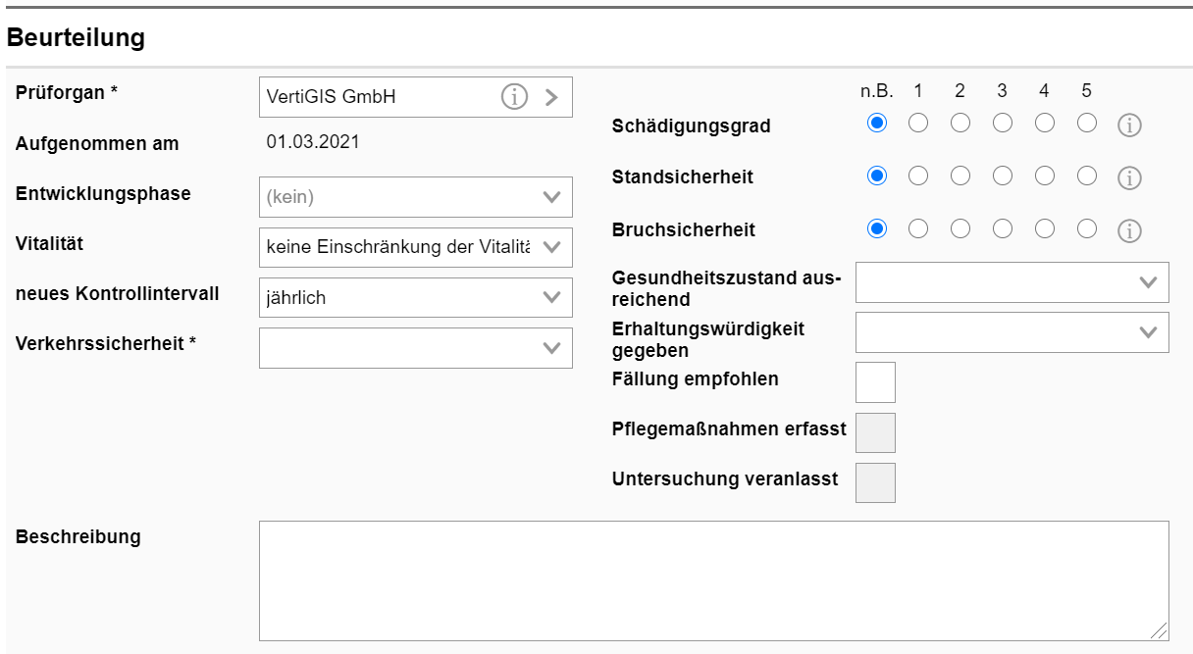The width and height of the screenshot is (1193, 654).
Task: Set Bruchsicherheit to 1
Action: (x=918, y=228)
